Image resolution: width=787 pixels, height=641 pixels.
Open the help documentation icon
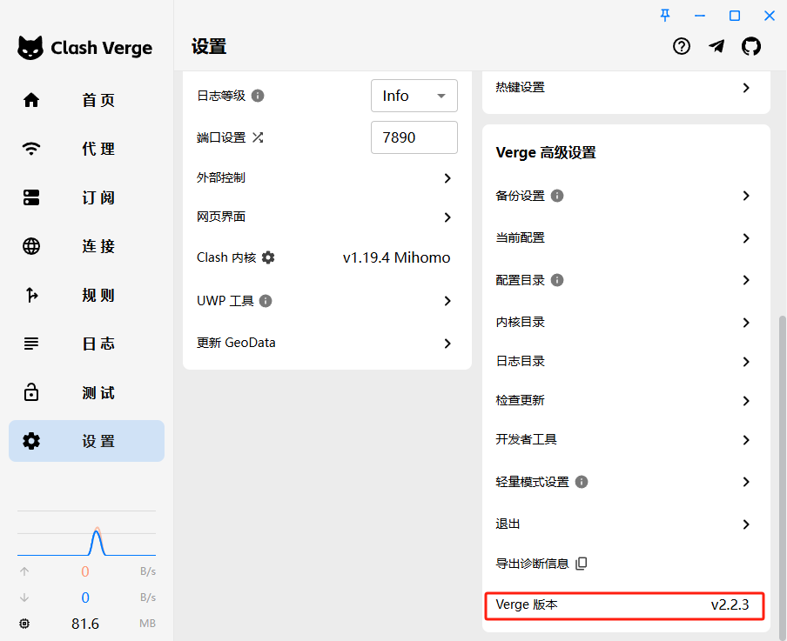click(681, 47)
